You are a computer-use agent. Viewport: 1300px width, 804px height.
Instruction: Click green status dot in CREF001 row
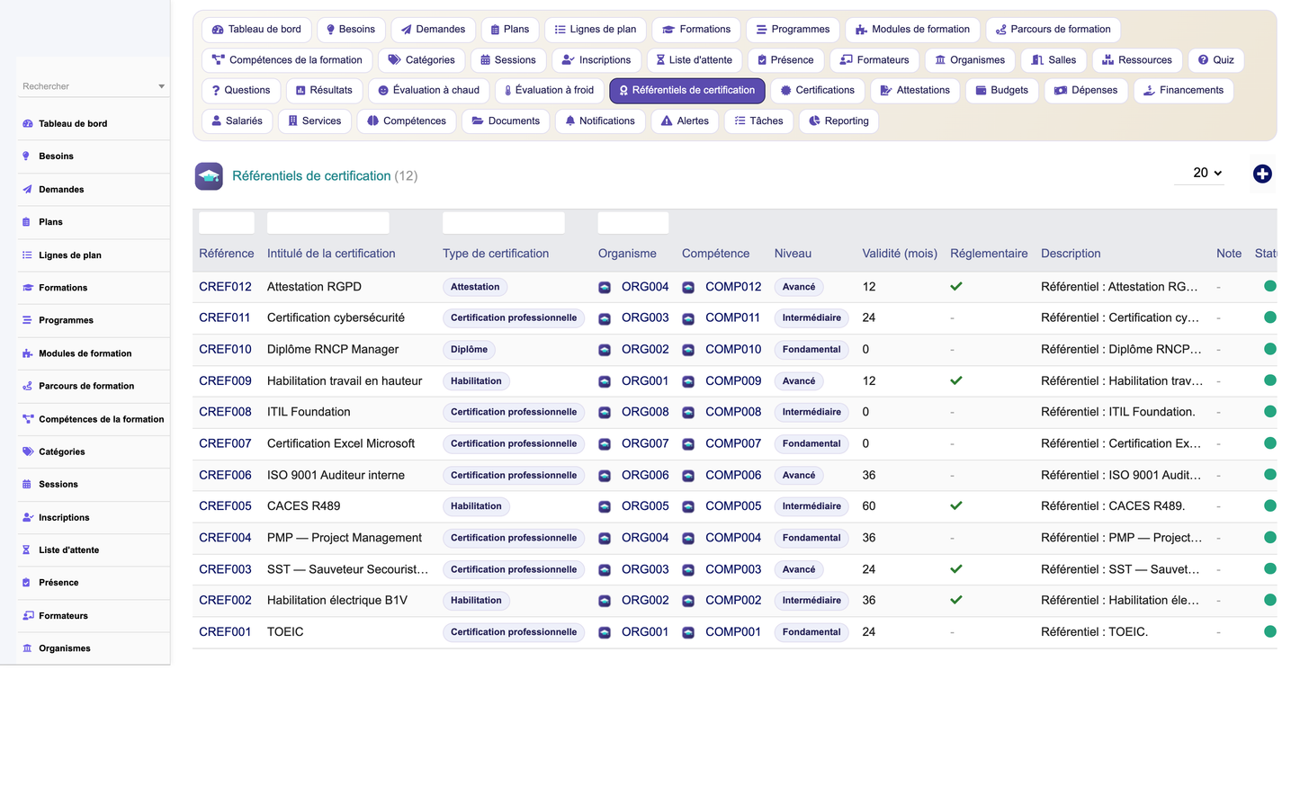pyautogui.click(x=1270, y=631)
